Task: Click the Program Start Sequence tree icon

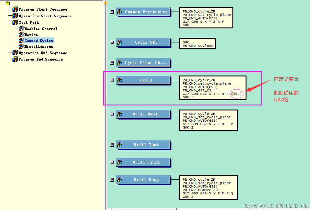Action: coord(15,9)
